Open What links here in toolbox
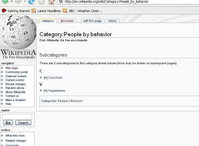 click(15, 136)
